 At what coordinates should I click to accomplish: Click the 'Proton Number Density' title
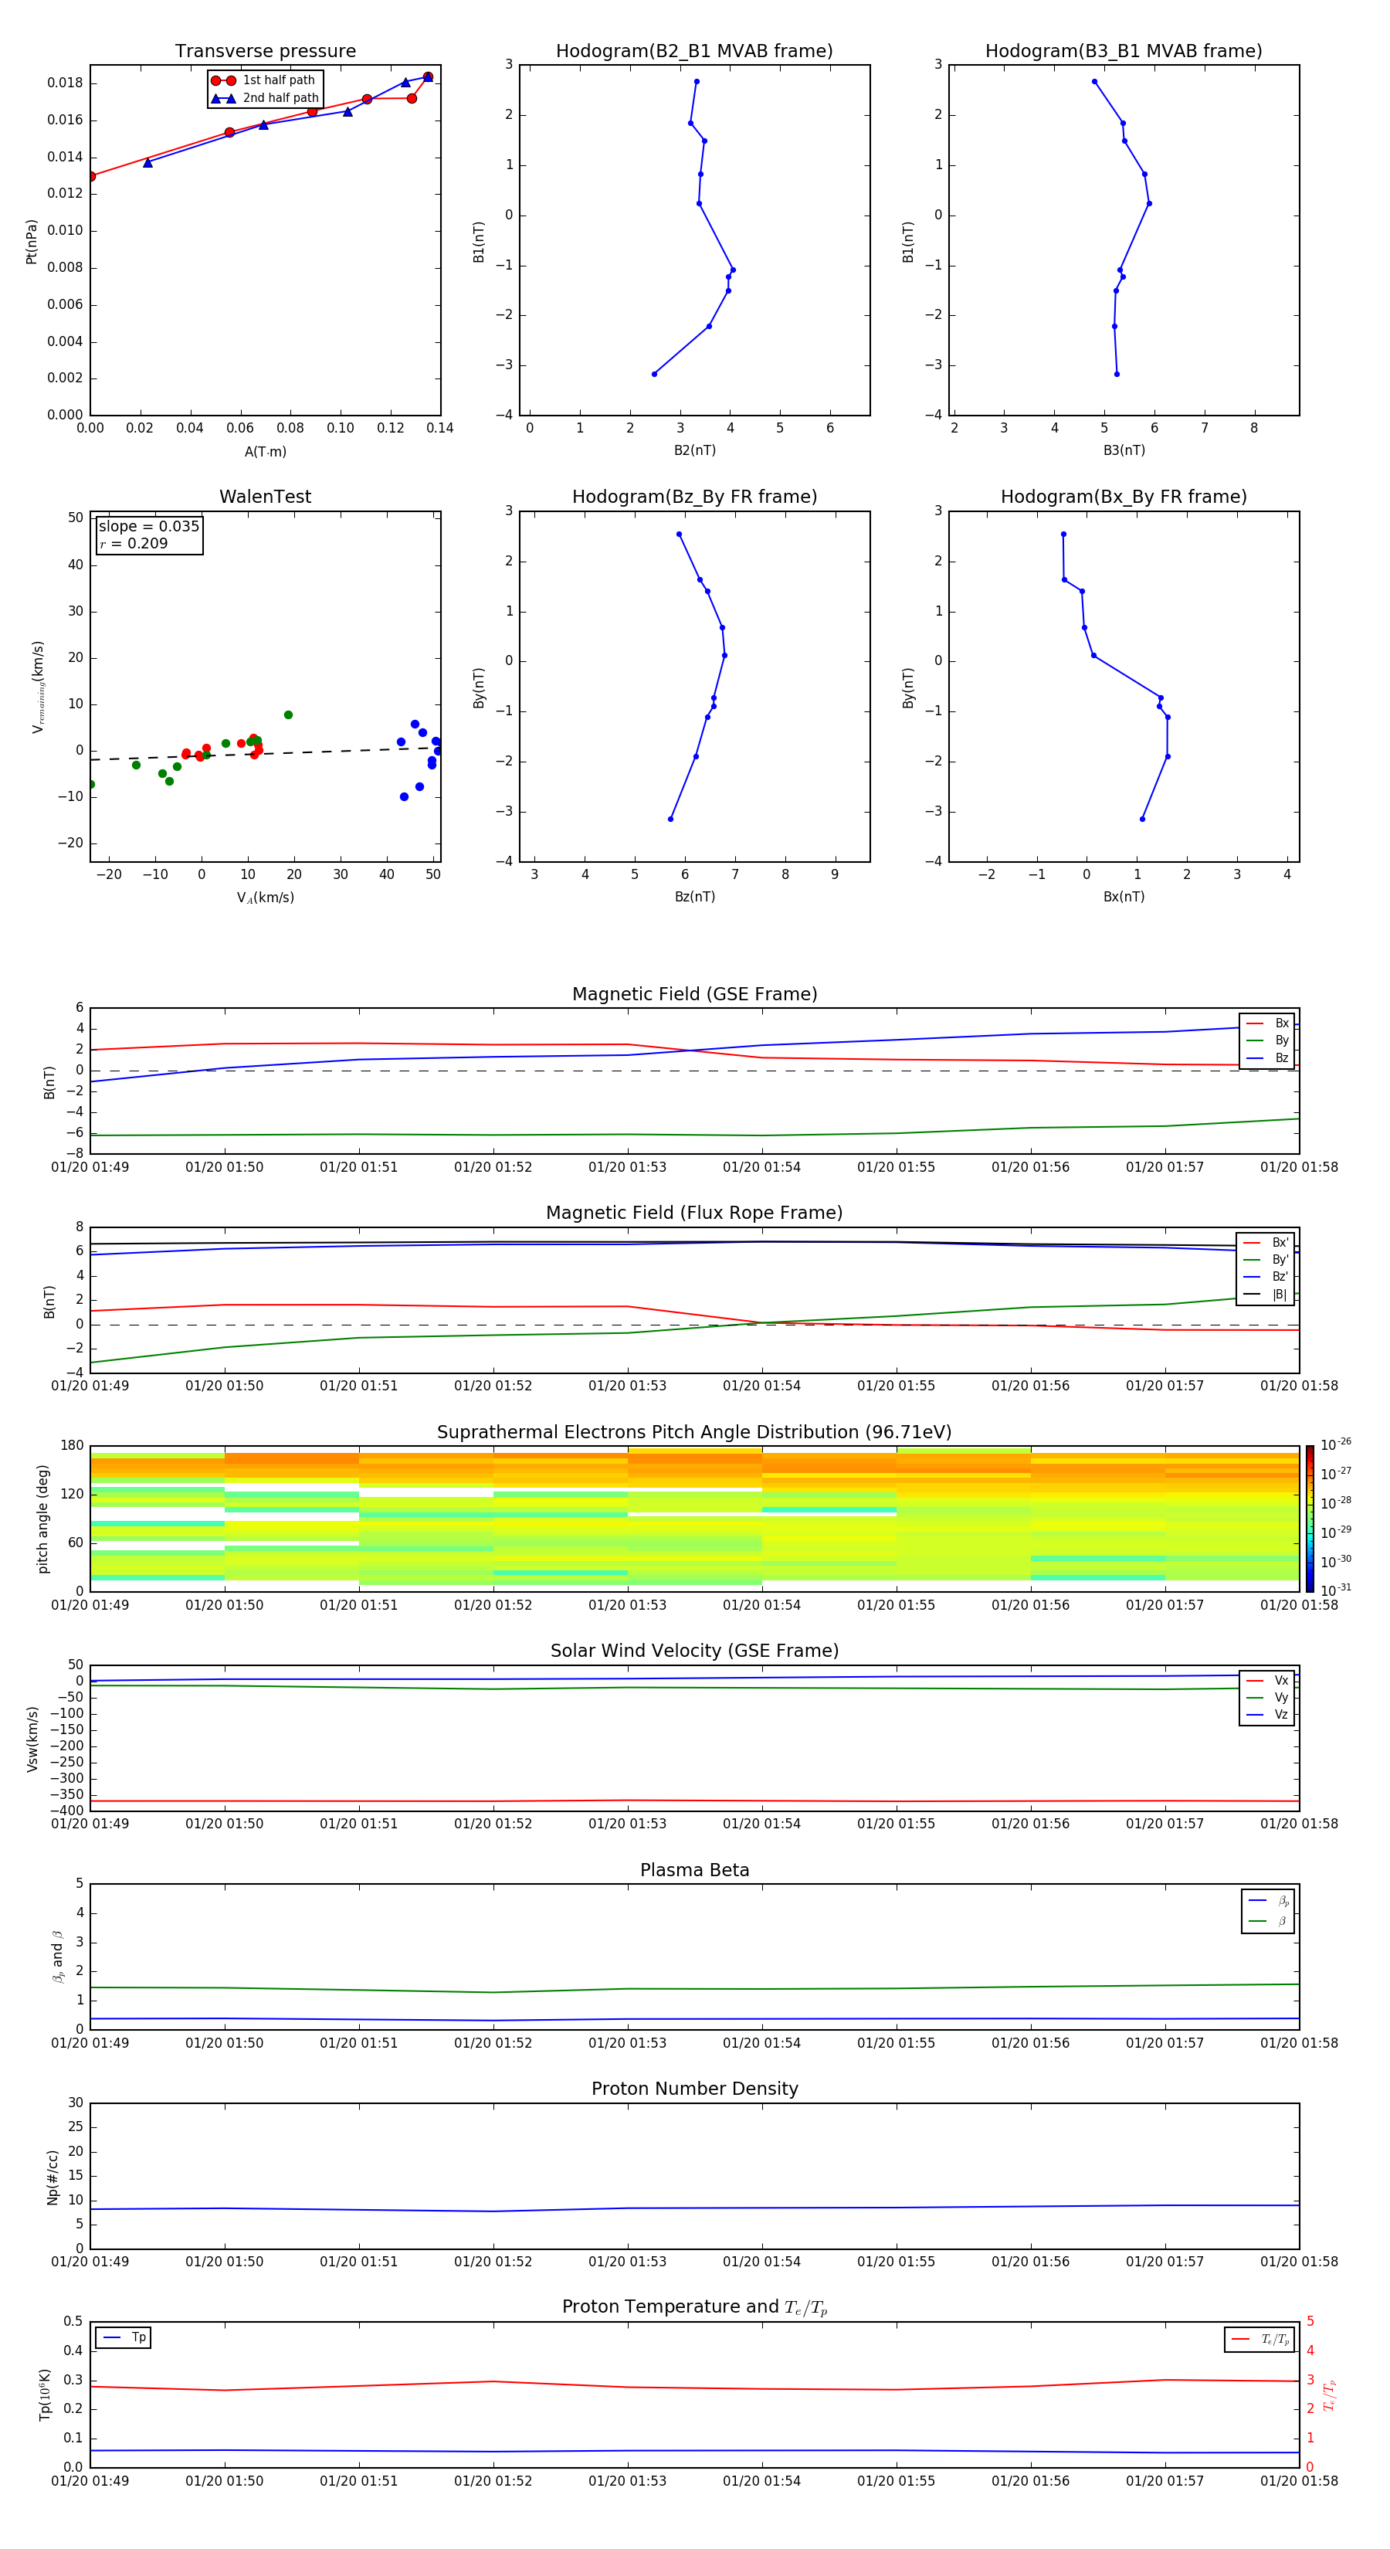pyautogui.click(x=694, y=2089)
